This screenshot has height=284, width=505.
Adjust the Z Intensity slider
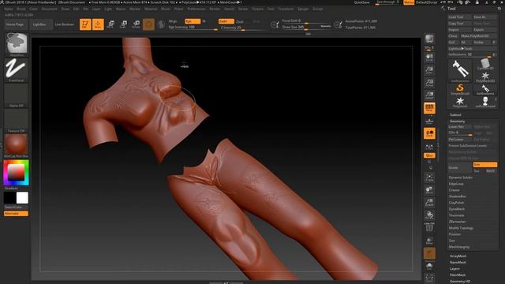[x=243, y=28]
